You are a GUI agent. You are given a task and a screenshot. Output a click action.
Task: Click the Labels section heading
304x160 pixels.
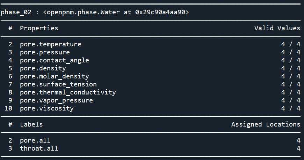(x=31, y=124)
